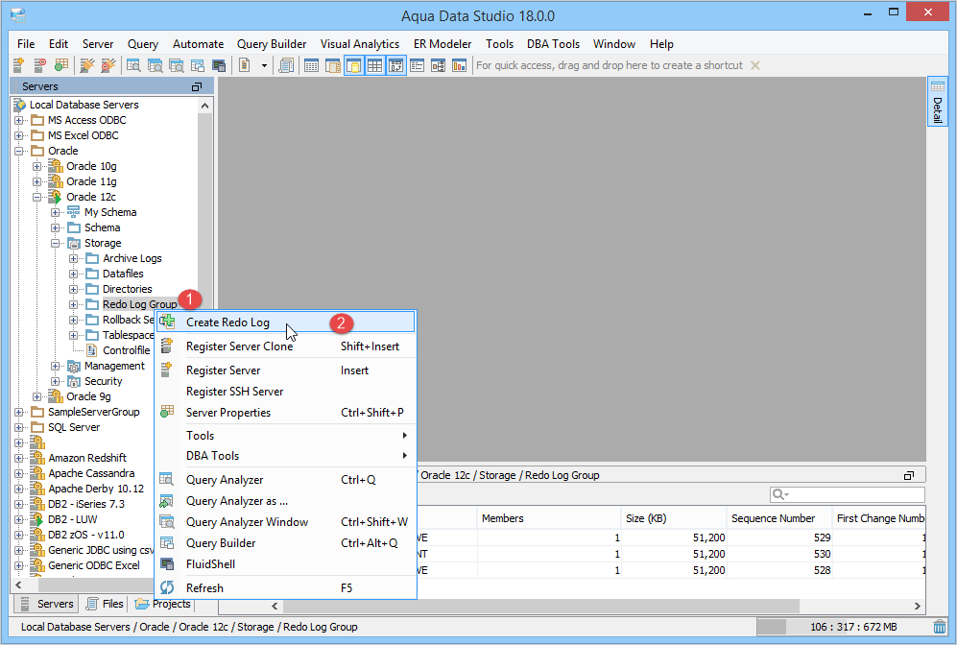Switch to the Files tab
The height and width of the screenshot is (645, 957).
[x=105, y=604]
